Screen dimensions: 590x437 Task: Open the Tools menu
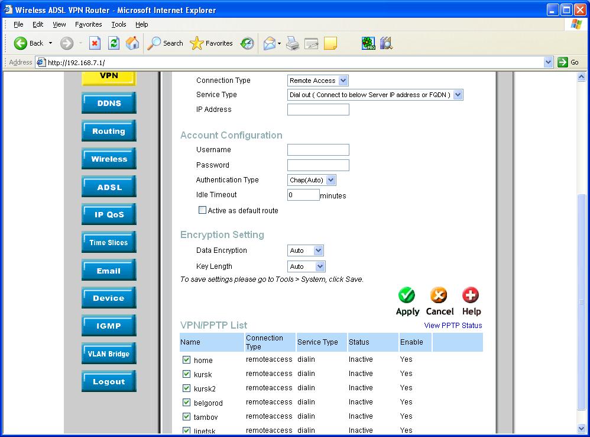click(x=119, y=24)
